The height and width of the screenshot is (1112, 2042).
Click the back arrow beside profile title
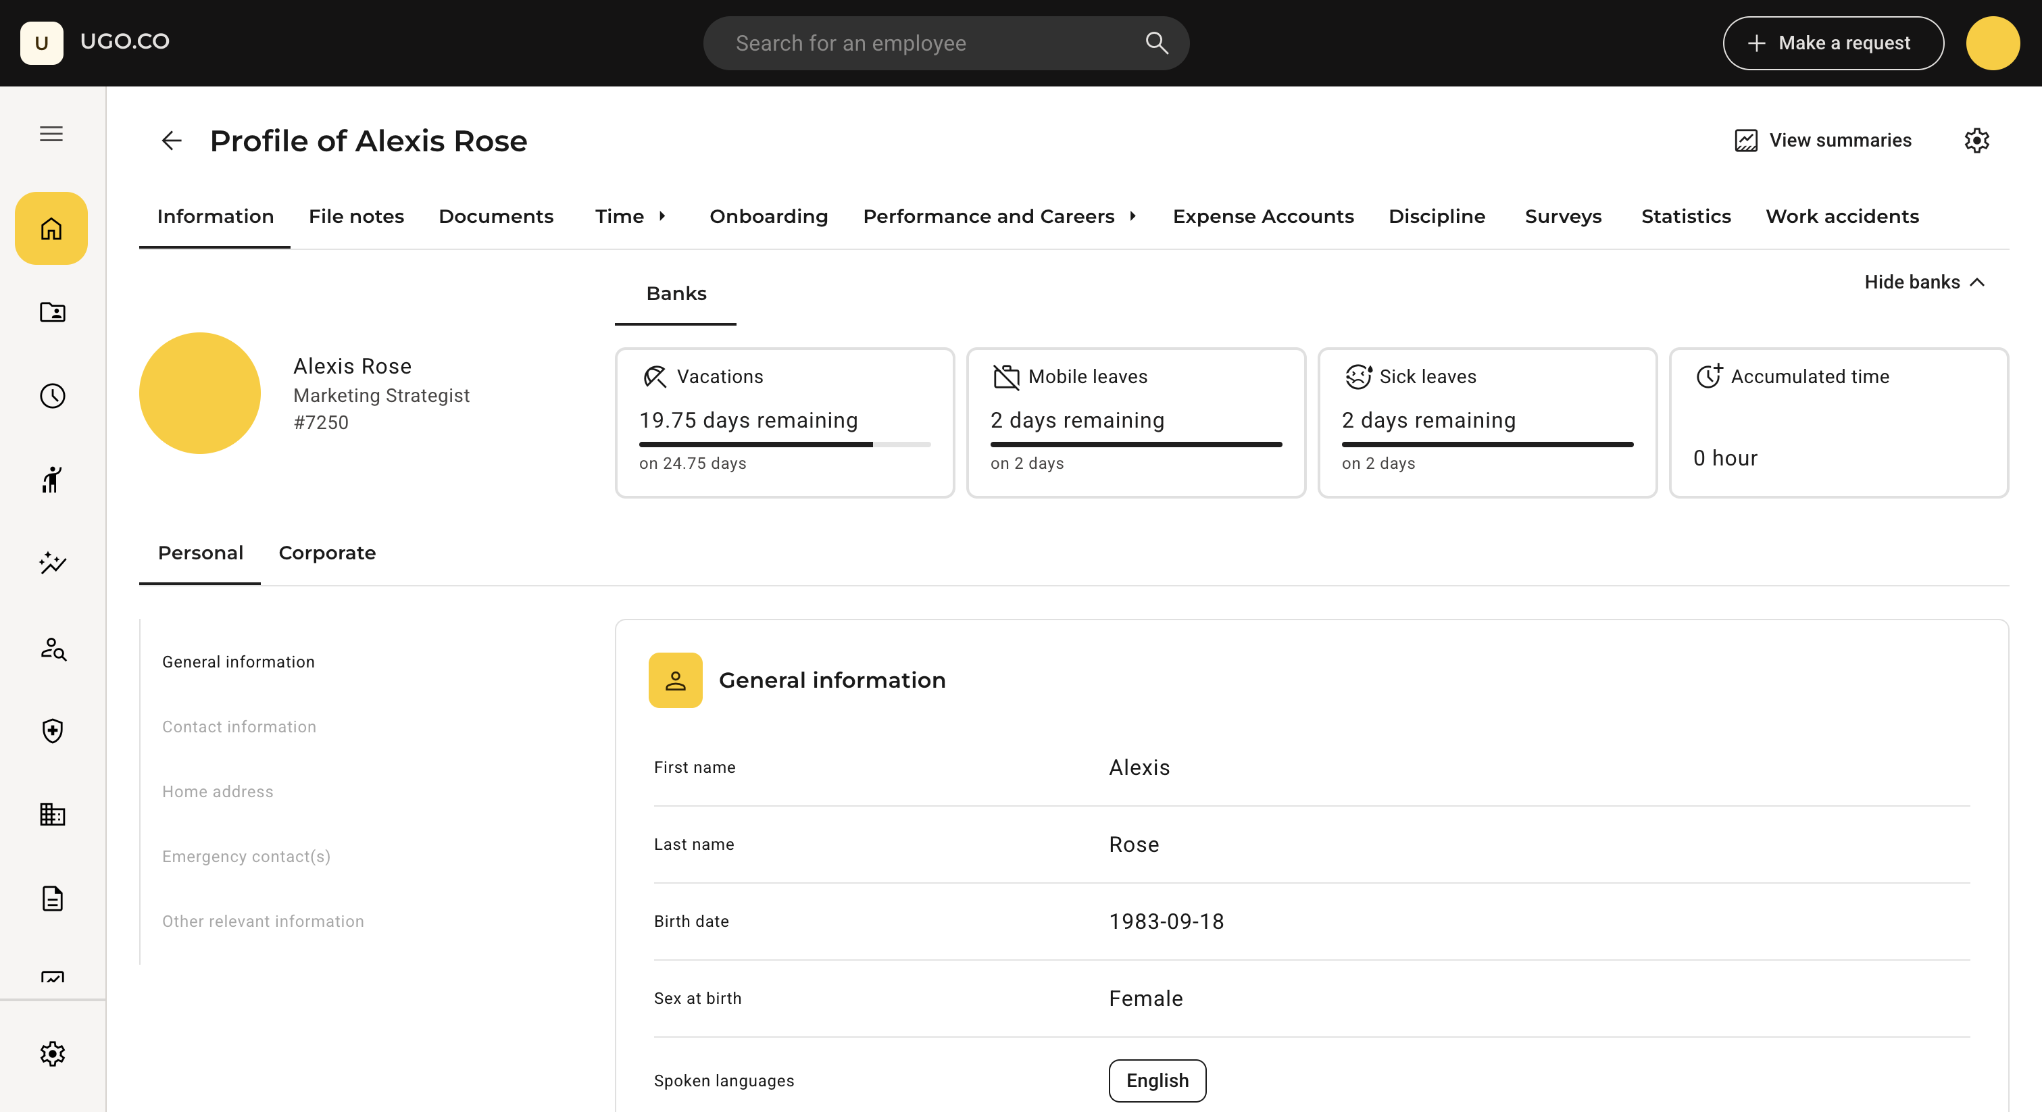(171, 141)
